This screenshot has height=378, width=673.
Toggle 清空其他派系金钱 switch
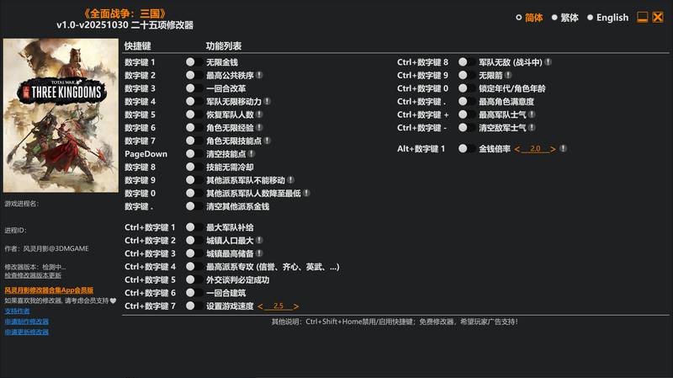(194, 206)
